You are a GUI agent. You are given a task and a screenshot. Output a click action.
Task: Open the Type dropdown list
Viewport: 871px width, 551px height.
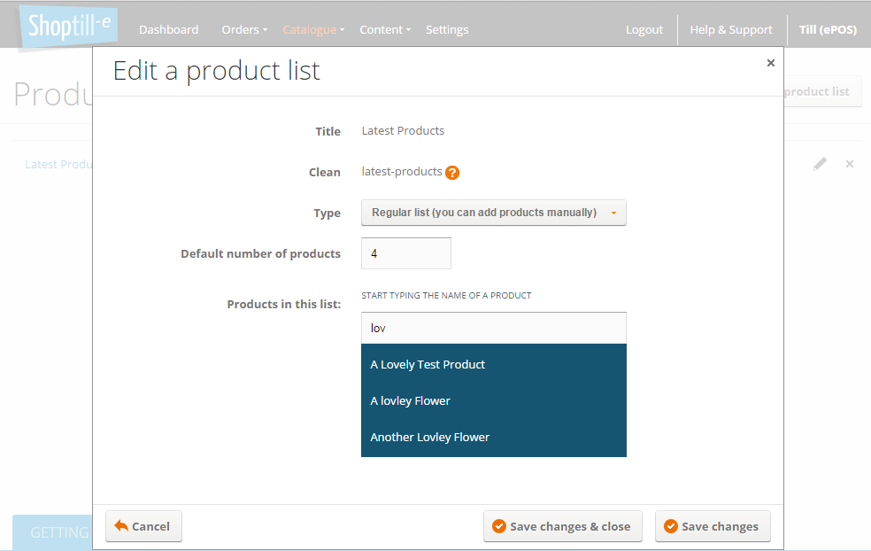click(493, 213)
